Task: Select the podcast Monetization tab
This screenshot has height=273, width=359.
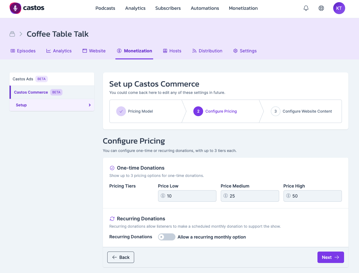Action: coord(134,51)
